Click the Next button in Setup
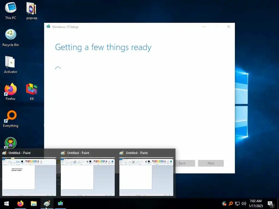The image size is (279, 209). (211, 163)
